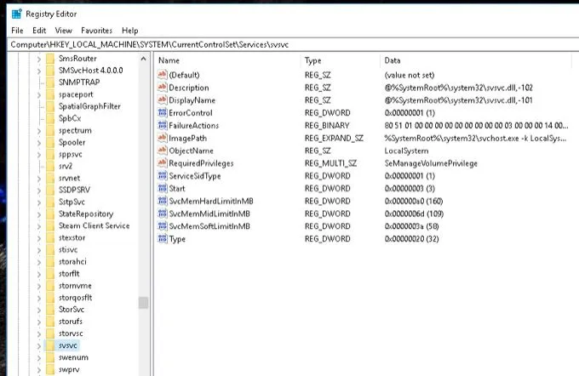The image size is (579, 376).
Task: Click the StorSvc folder icon
Action: 50,309
